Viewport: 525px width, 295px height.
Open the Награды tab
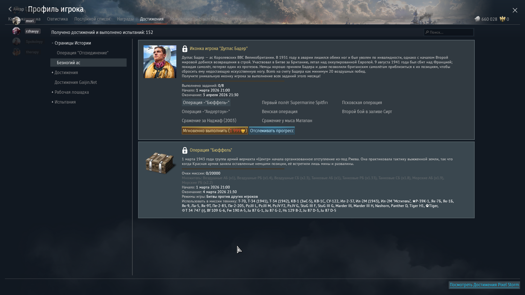(x=125, y=19)
